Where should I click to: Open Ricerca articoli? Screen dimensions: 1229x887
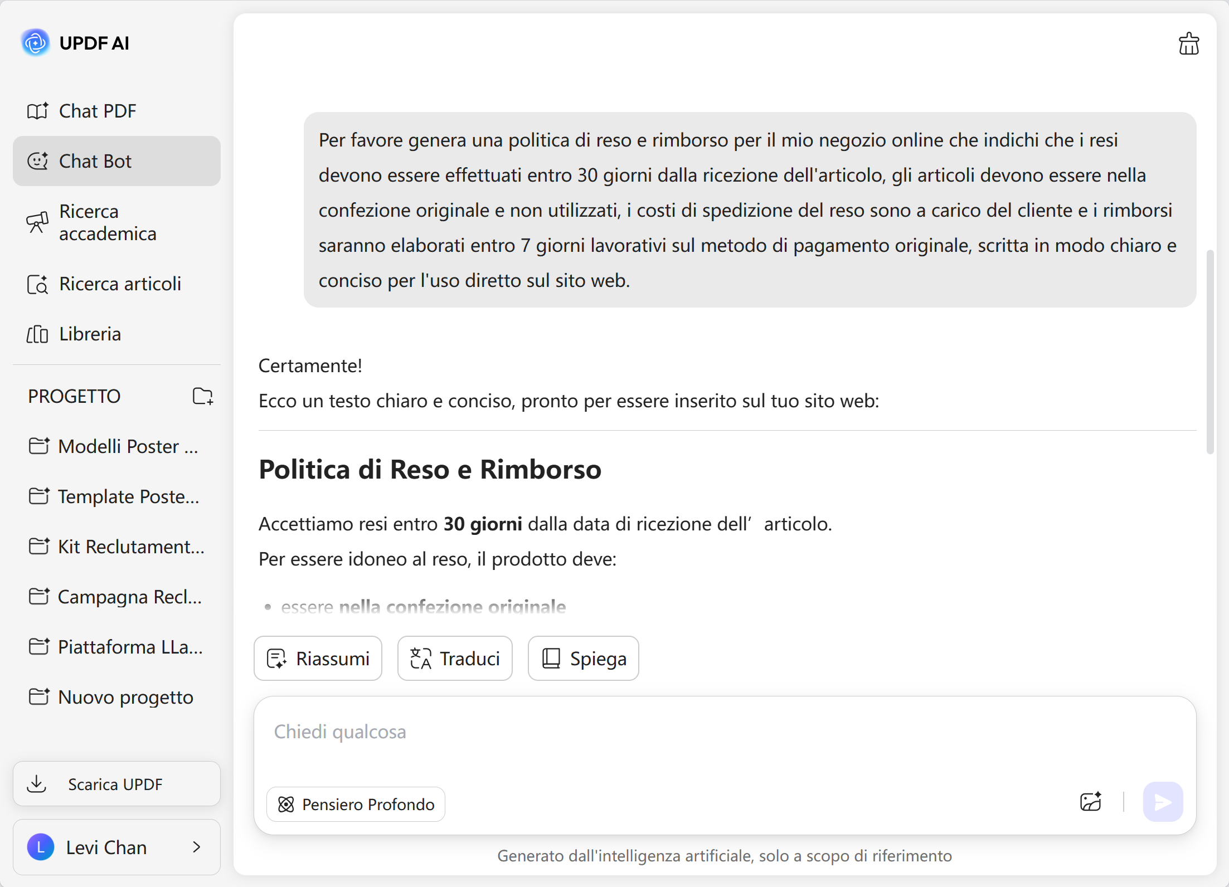(x=119, y=284)
